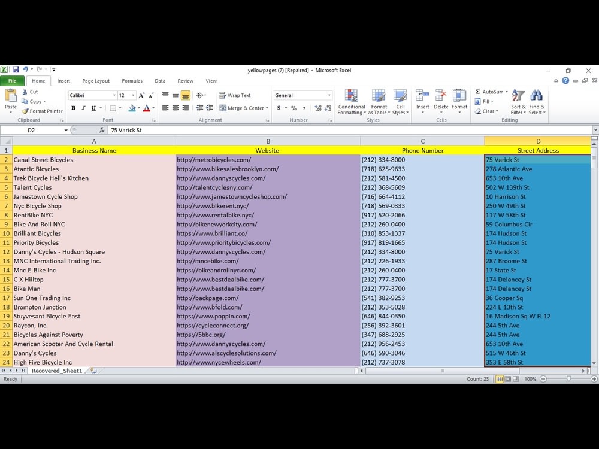Image resolution: width=599 pixels, height=449 pixels.
Task: Switch to the Data ribbon tab
Action: [160, 81]
